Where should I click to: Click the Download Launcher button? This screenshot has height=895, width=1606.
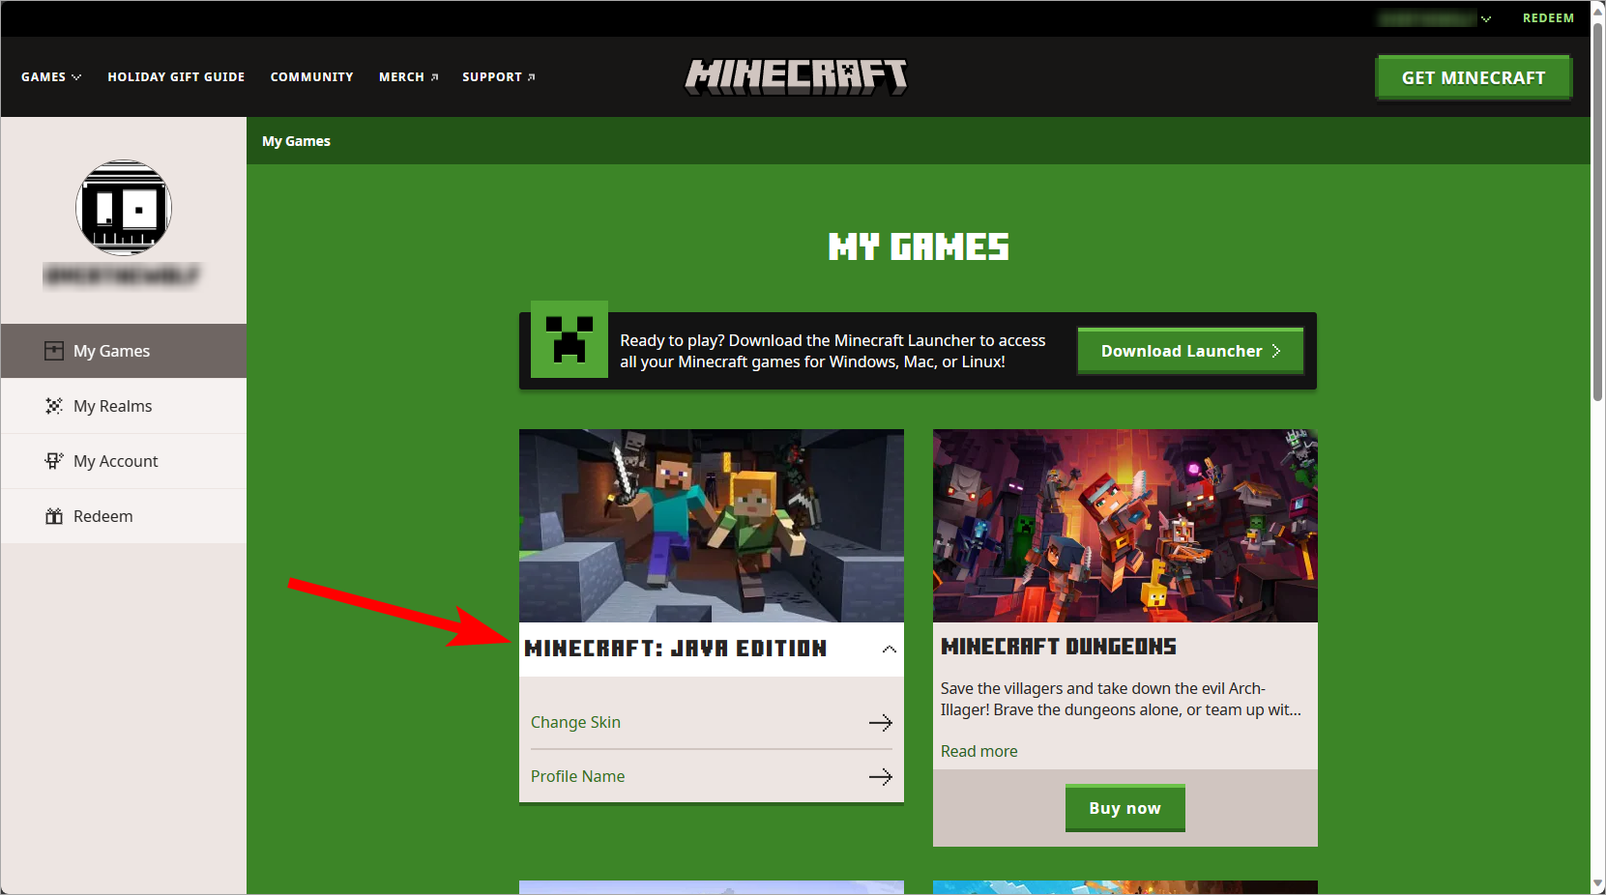1190,351
